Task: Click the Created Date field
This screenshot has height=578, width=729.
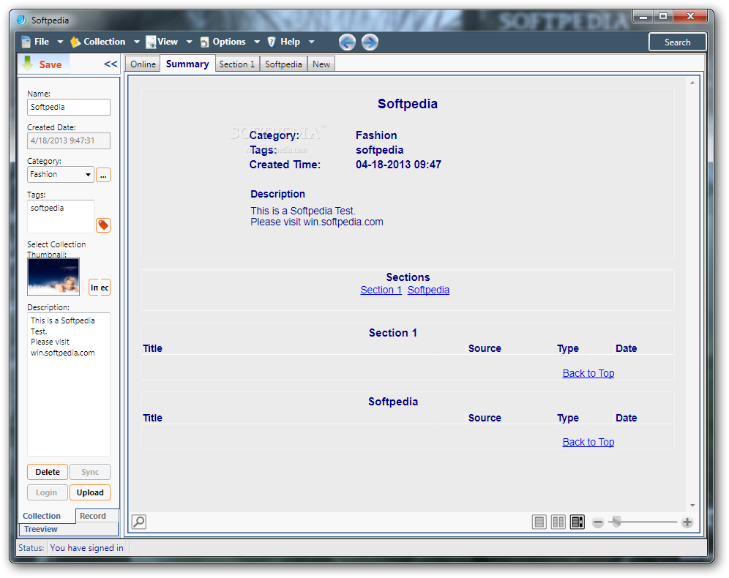Action: (x=69, y=140)
